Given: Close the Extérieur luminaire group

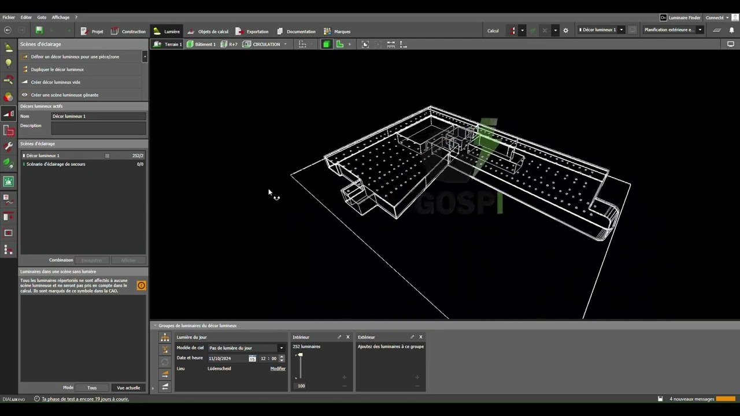Looking at the screenshot, I should tap(420, 337).
